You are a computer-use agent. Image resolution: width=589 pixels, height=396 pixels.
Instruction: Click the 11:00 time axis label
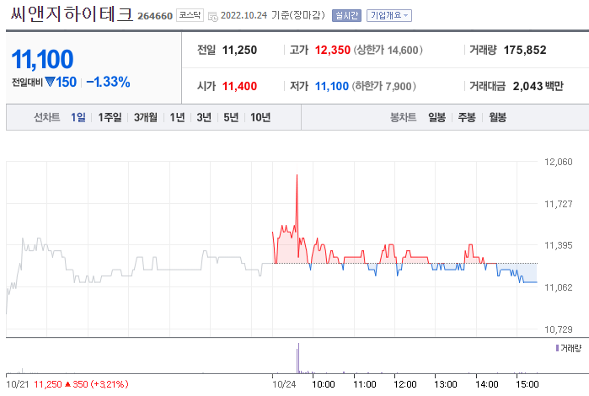coord(365,384)
